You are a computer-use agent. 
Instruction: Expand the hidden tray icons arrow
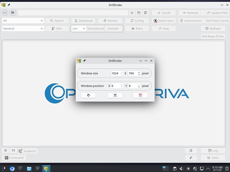pyautogui.click(x=208, y=169)
